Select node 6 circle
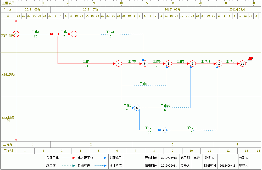262x170 pixels. [145, 64]
